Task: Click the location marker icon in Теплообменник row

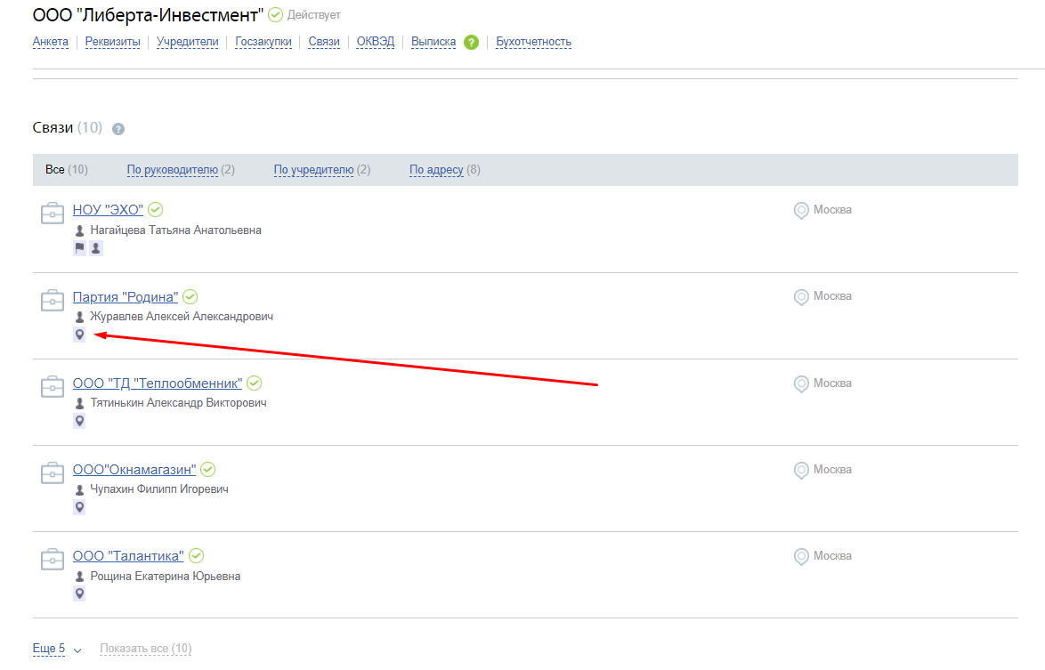Action: click(x=801, y=384)
